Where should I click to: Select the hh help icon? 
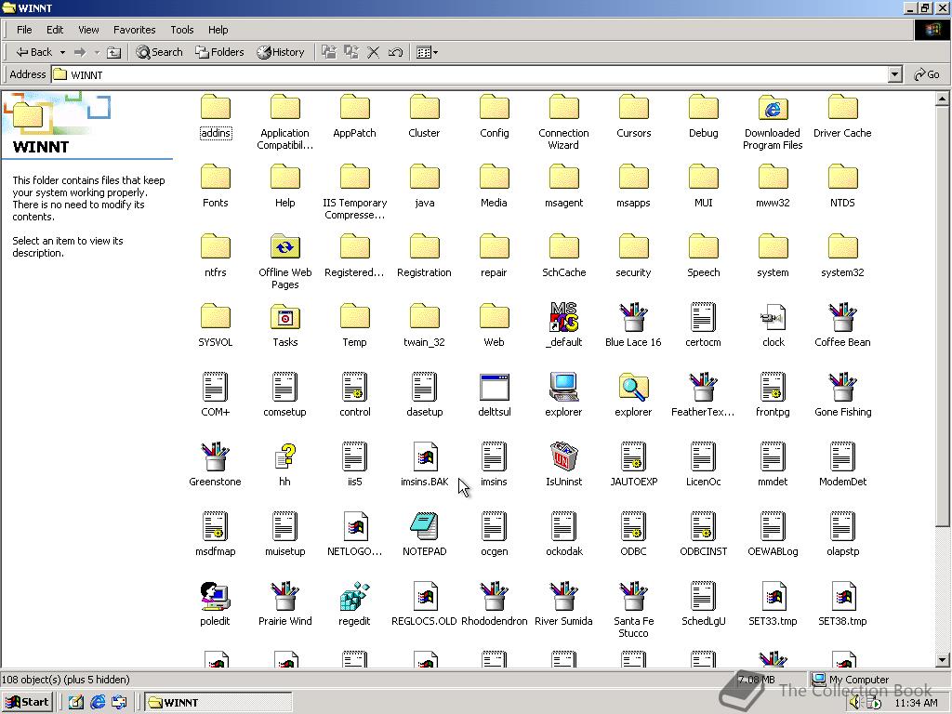click(x=284, y=456)
